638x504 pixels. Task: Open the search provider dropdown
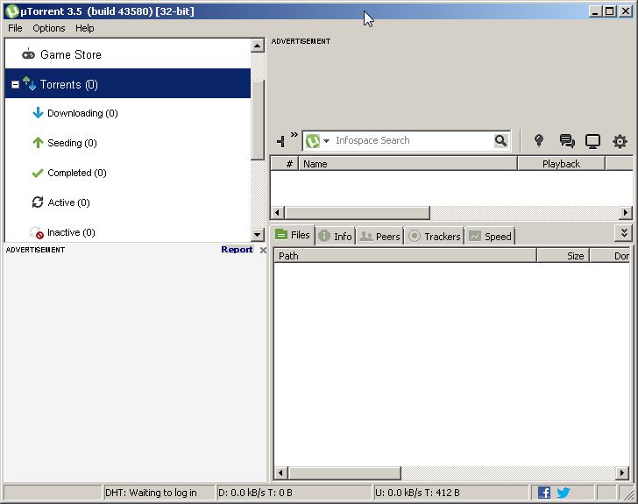326,141
